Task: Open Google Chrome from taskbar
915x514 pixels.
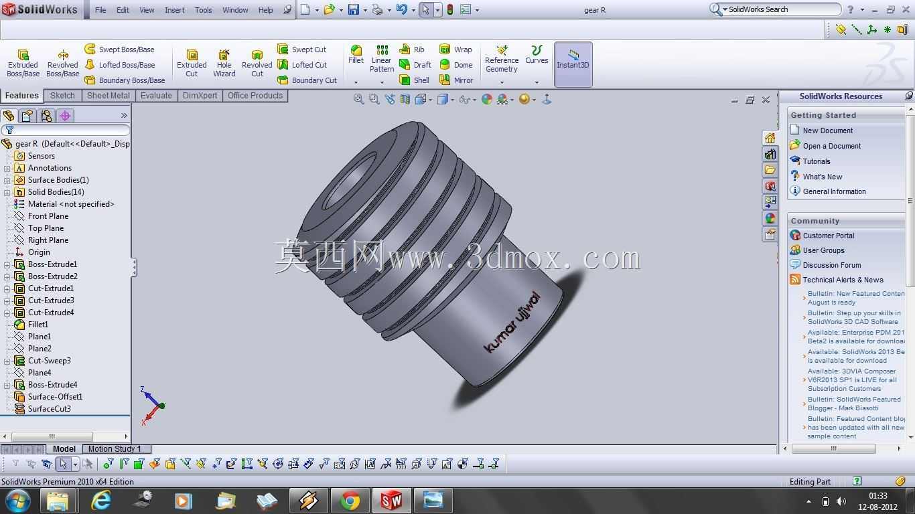Action: point(350,501)
